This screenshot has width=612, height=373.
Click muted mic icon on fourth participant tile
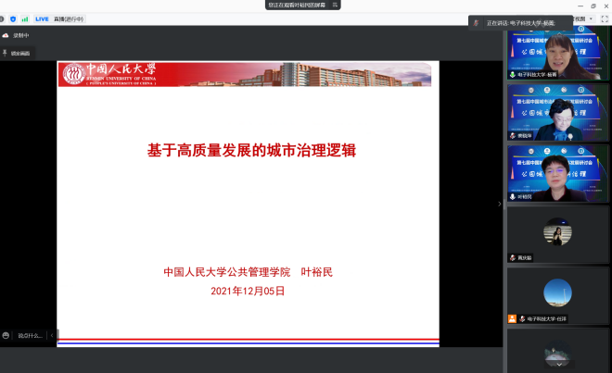513,257
